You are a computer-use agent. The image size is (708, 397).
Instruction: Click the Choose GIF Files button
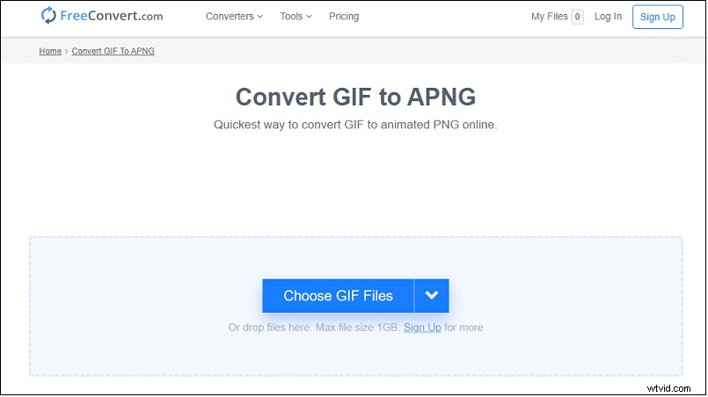pyautogui.click(x=338, y=295)
